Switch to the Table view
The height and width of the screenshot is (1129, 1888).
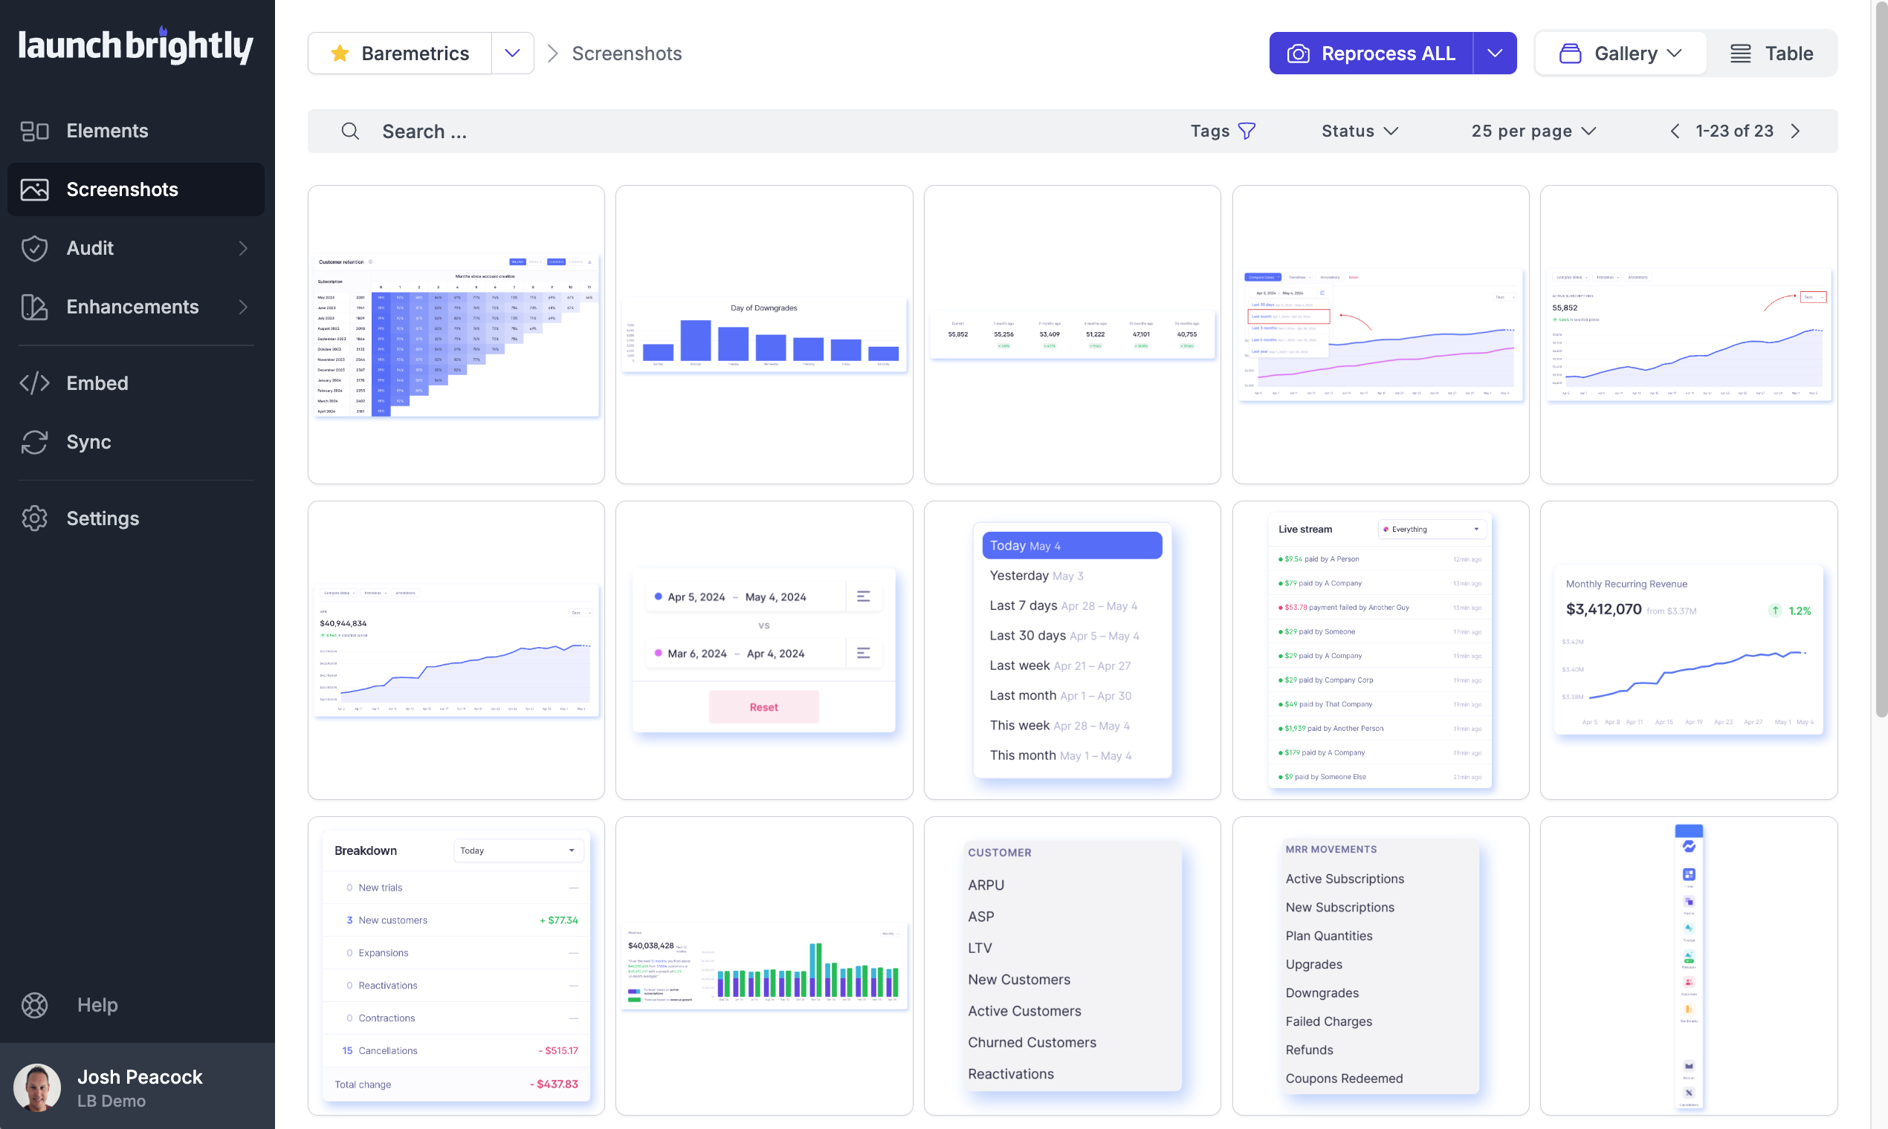coord(1771,53)
